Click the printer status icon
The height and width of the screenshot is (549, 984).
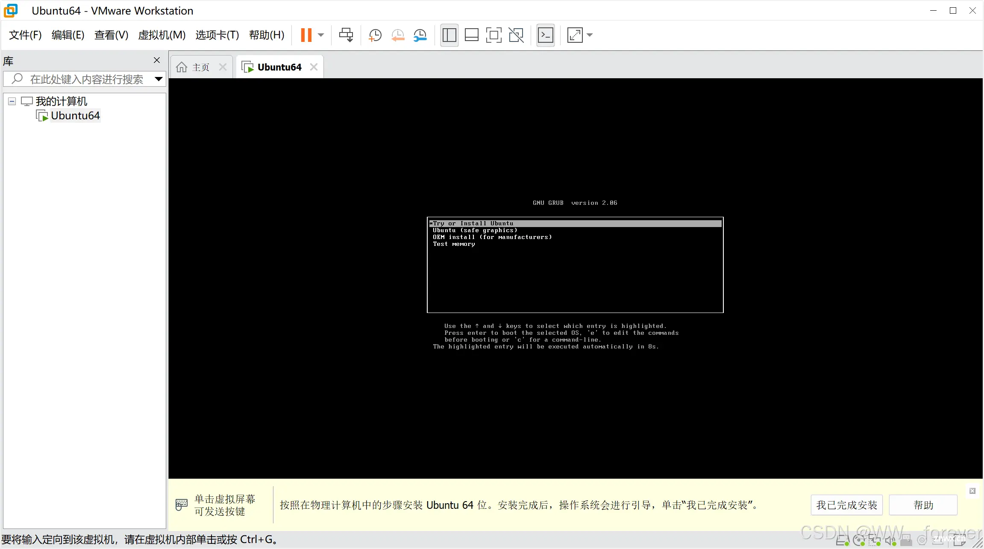pyautogui.click(x=906, y=541)
